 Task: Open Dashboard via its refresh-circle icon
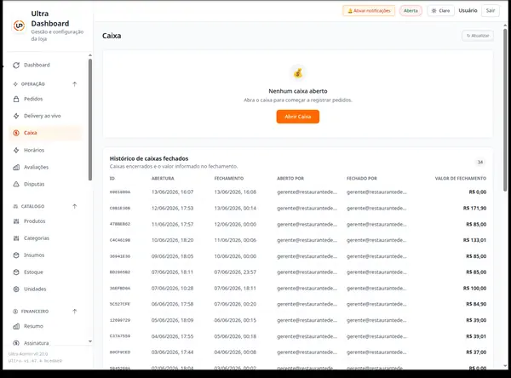pos(16,66)
